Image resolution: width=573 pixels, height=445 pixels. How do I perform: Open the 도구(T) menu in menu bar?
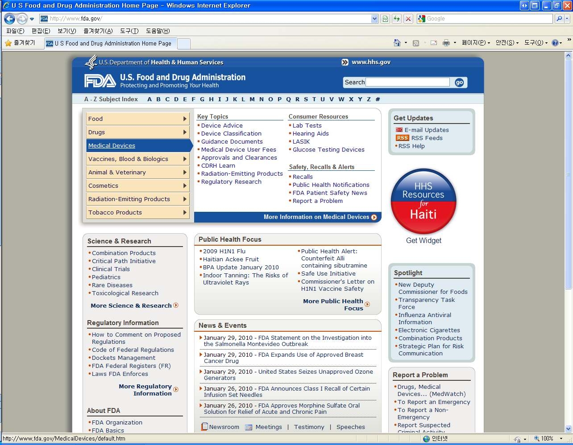[x=129, y=31]
